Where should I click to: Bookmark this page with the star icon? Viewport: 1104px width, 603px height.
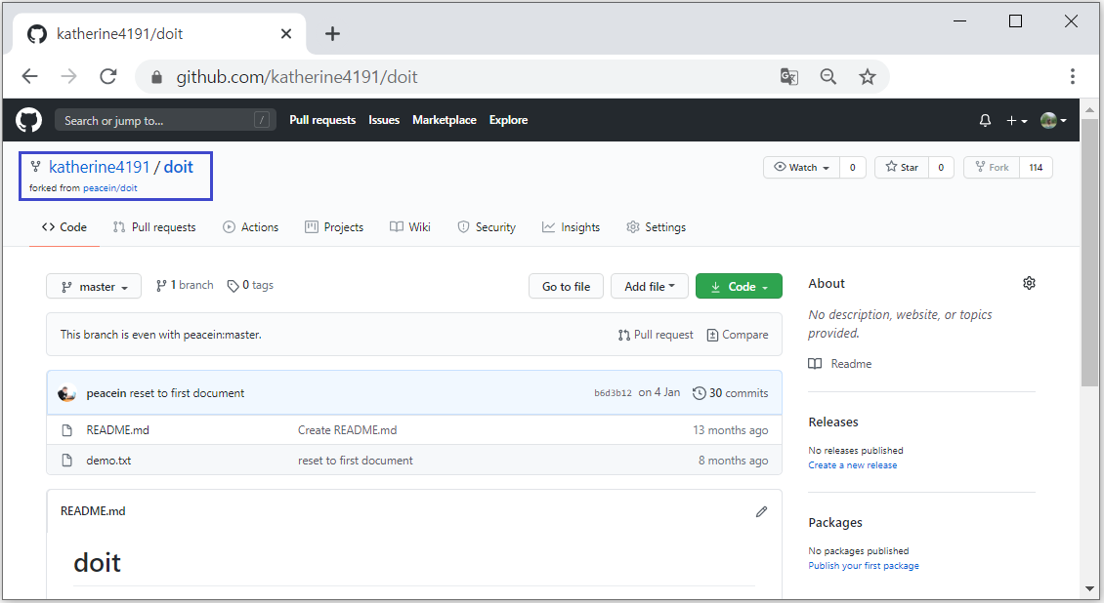pos(868,77)
